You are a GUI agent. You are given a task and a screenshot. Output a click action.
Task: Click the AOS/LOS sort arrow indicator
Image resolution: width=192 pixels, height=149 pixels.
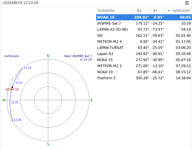(169, 11)
